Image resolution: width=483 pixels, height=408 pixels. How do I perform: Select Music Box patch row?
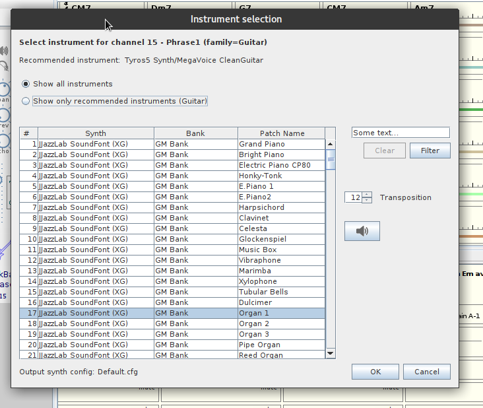(x=172, y=250)
